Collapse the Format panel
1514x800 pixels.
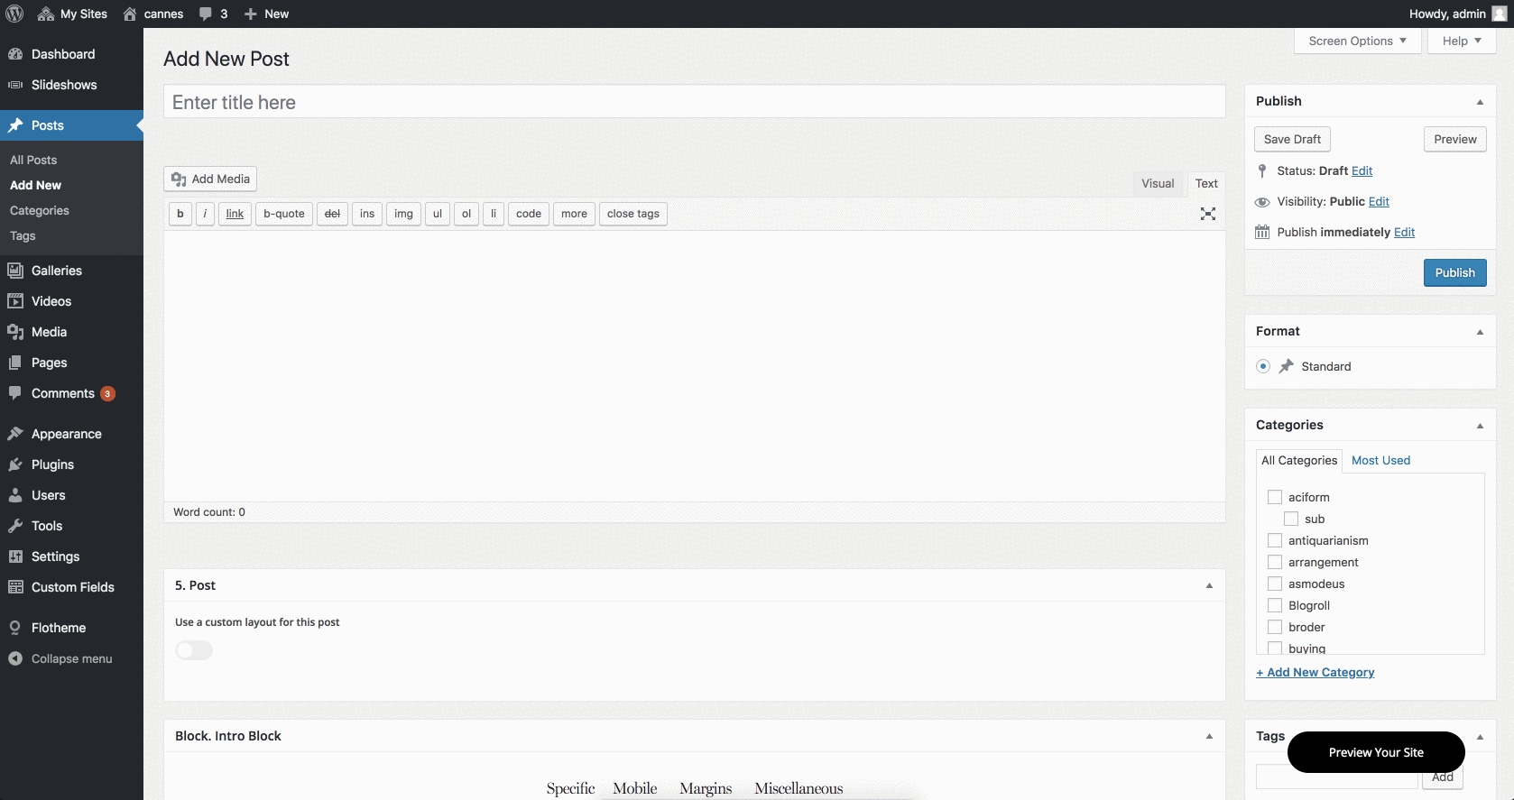point(1480,332)
